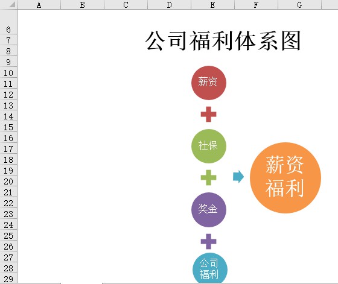
Task: Click the red plus sign shape
Action: click(208, 115)
